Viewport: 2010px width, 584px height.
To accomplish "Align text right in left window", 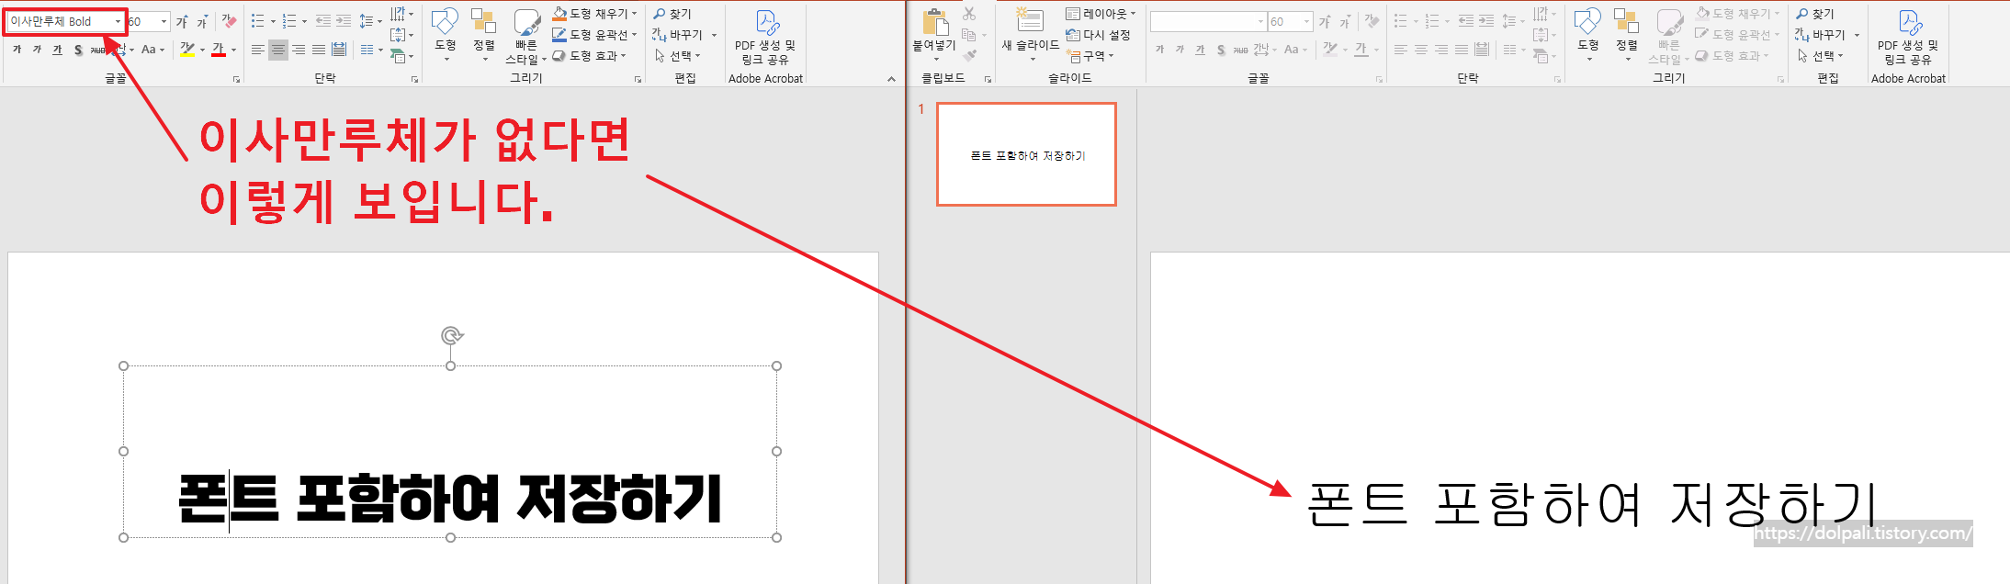I will coord(299,50).
